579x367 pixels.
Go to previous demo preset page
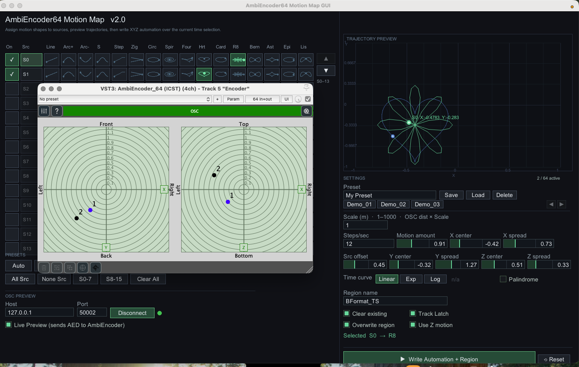551,204
